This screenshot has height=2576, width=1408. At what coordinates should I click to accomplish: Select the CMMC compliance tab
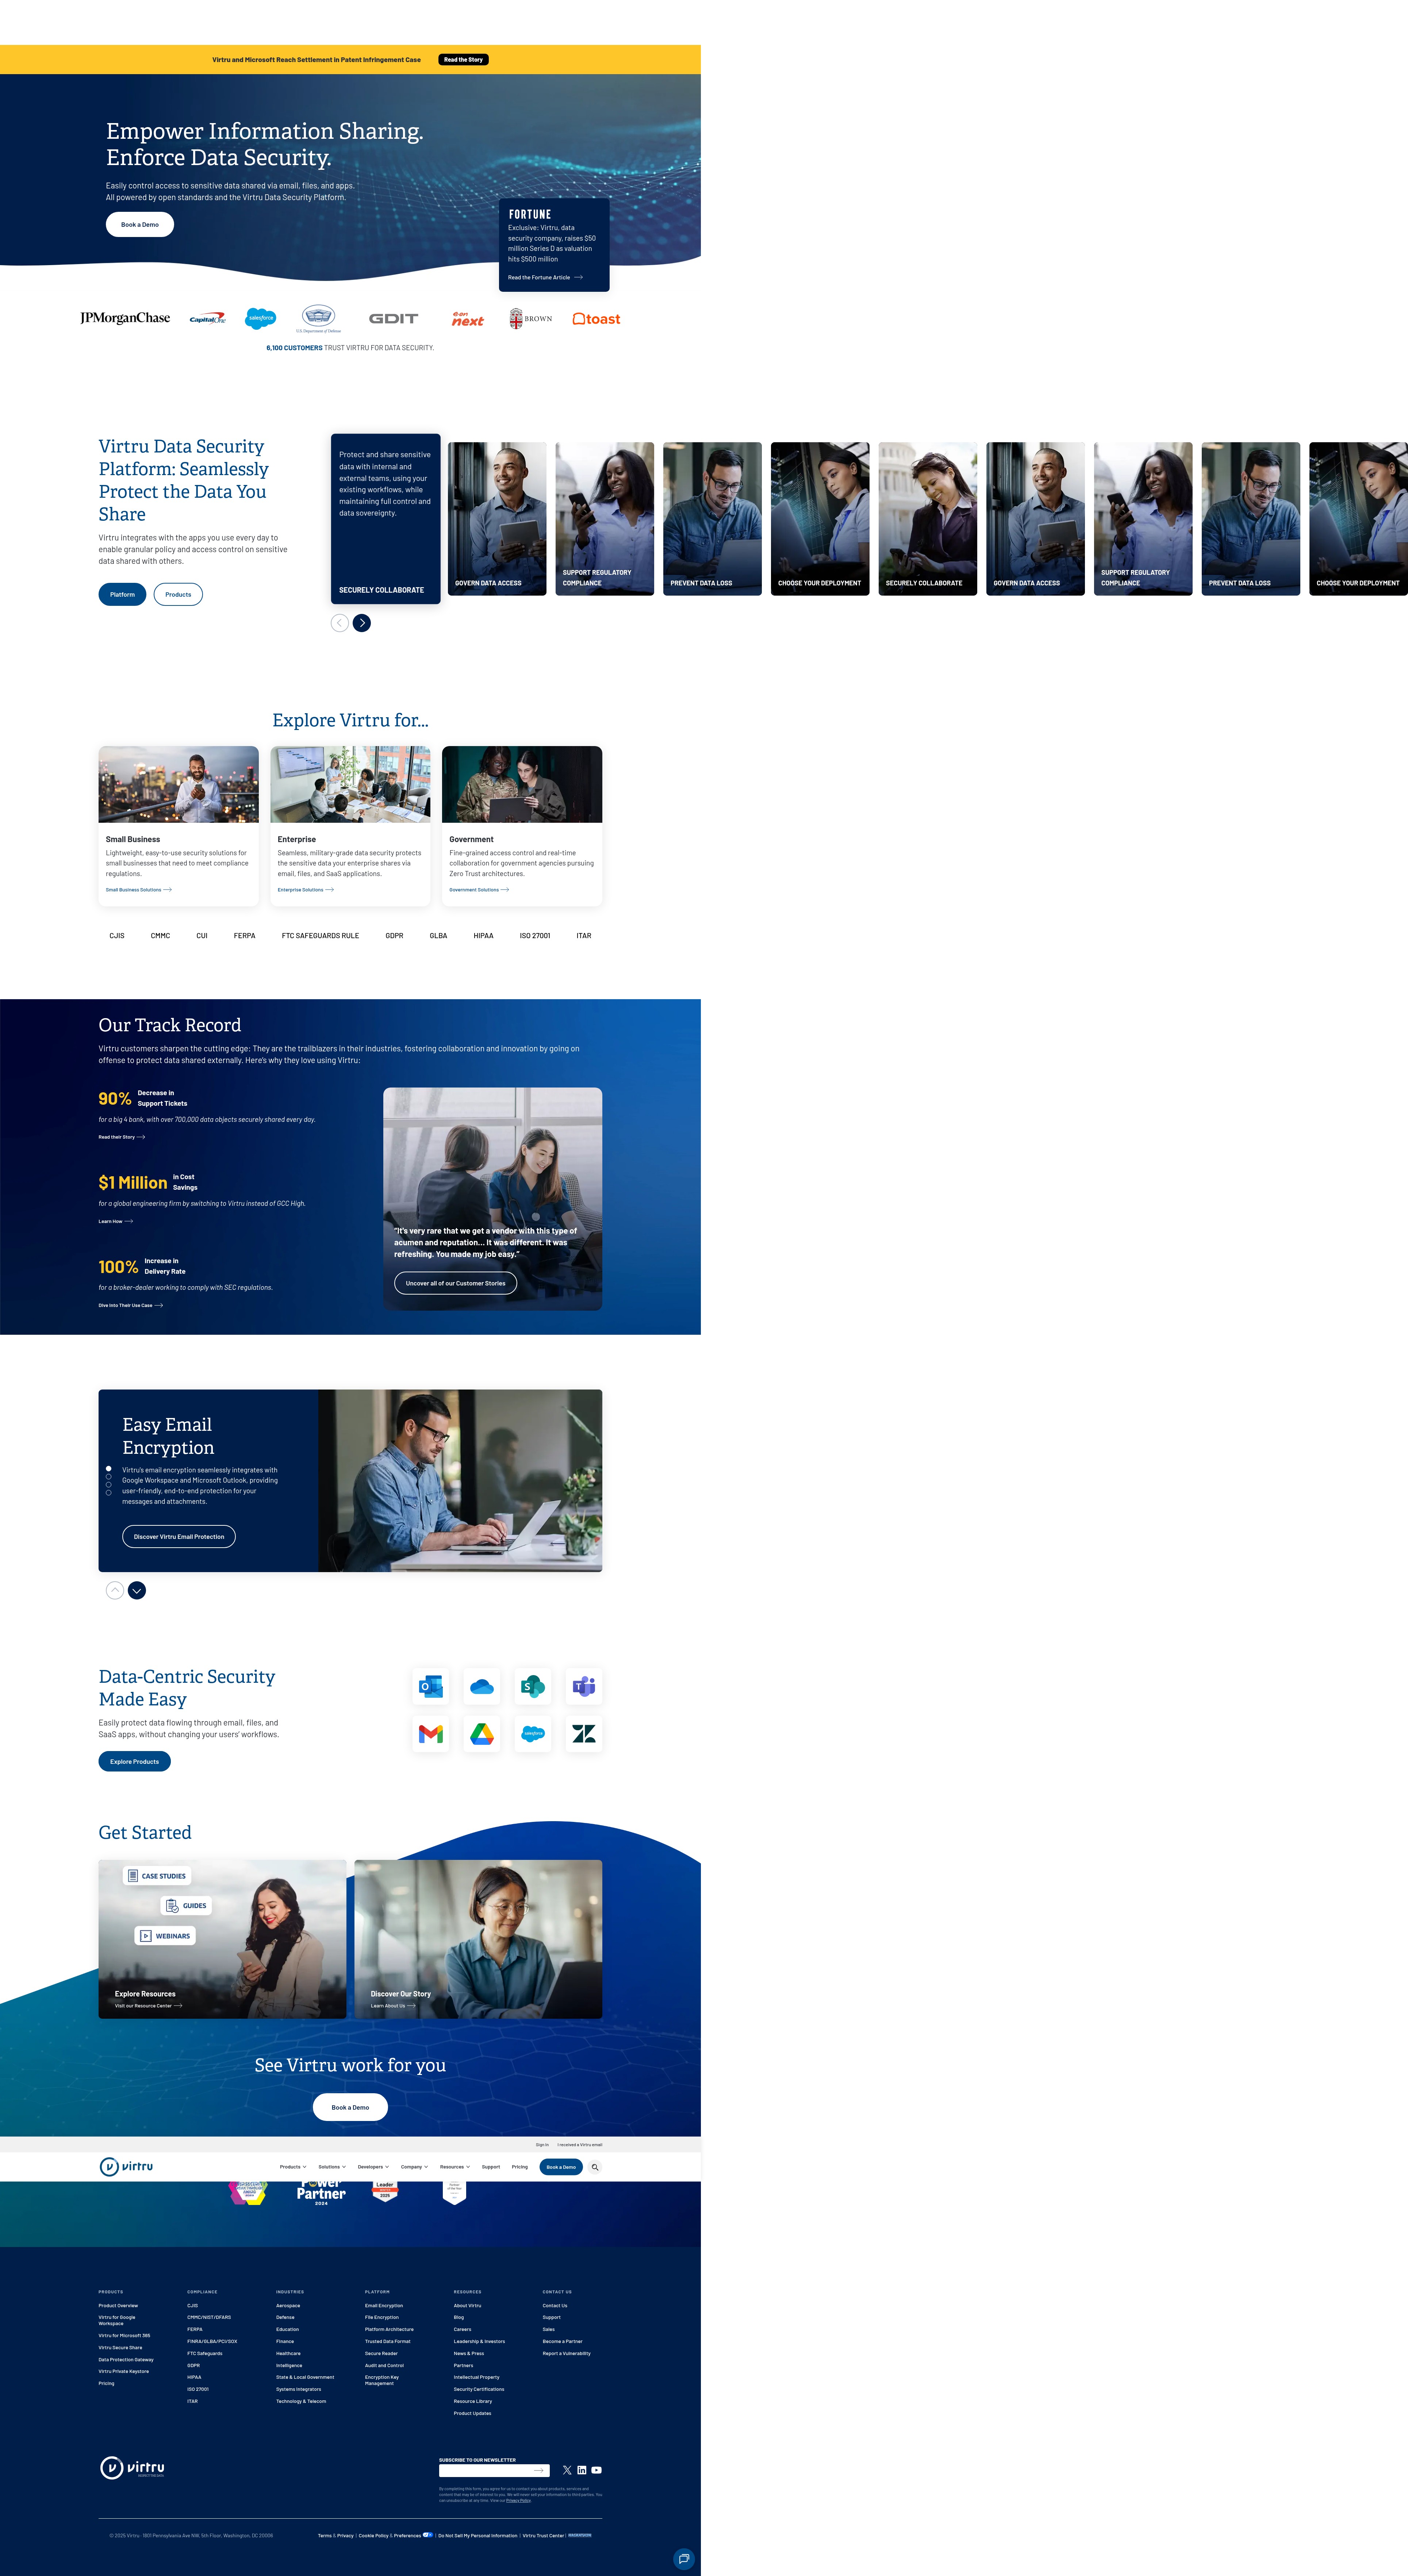pos(160,936)
